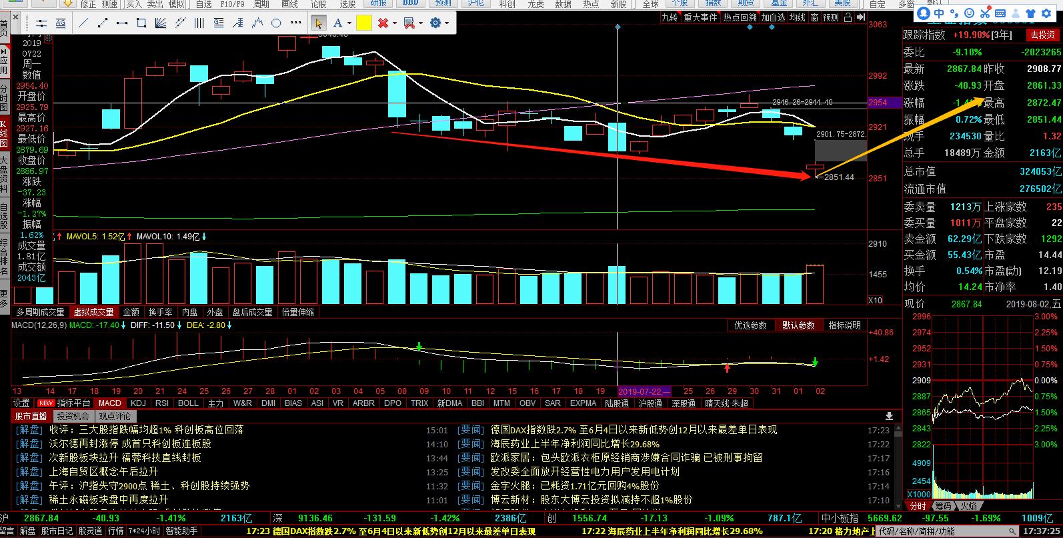Switch to the 换手率 turnover tab
This screenshot has width=1063, height=538.
(160, 312)
